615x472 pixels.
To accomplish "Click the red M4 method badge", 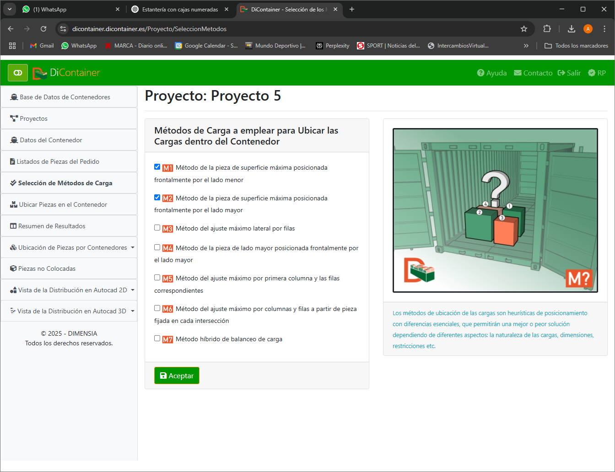I will [x=167, y=248].
